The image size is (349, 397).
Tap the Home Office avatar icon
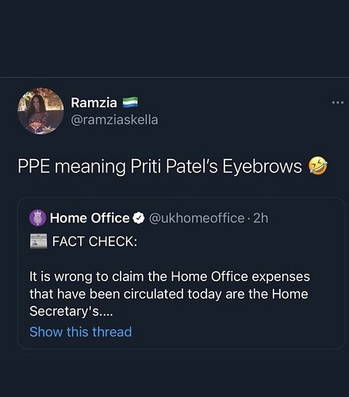[37, 218]
